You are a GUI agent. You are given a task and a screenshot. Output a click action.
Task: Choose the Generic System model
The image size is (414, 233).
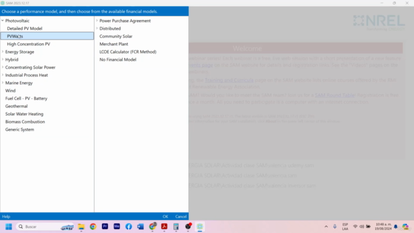(19, 129)
